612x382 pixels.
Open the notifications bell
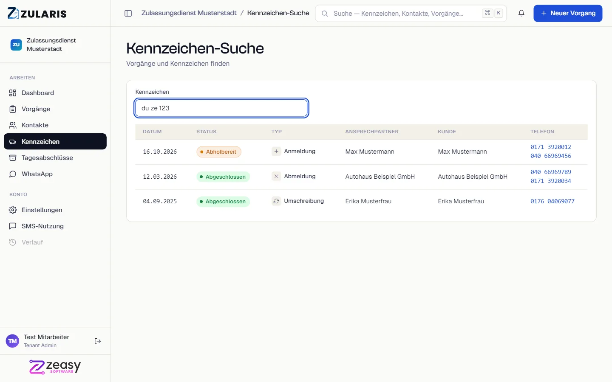pyautogui.click(x=521, y=13)
